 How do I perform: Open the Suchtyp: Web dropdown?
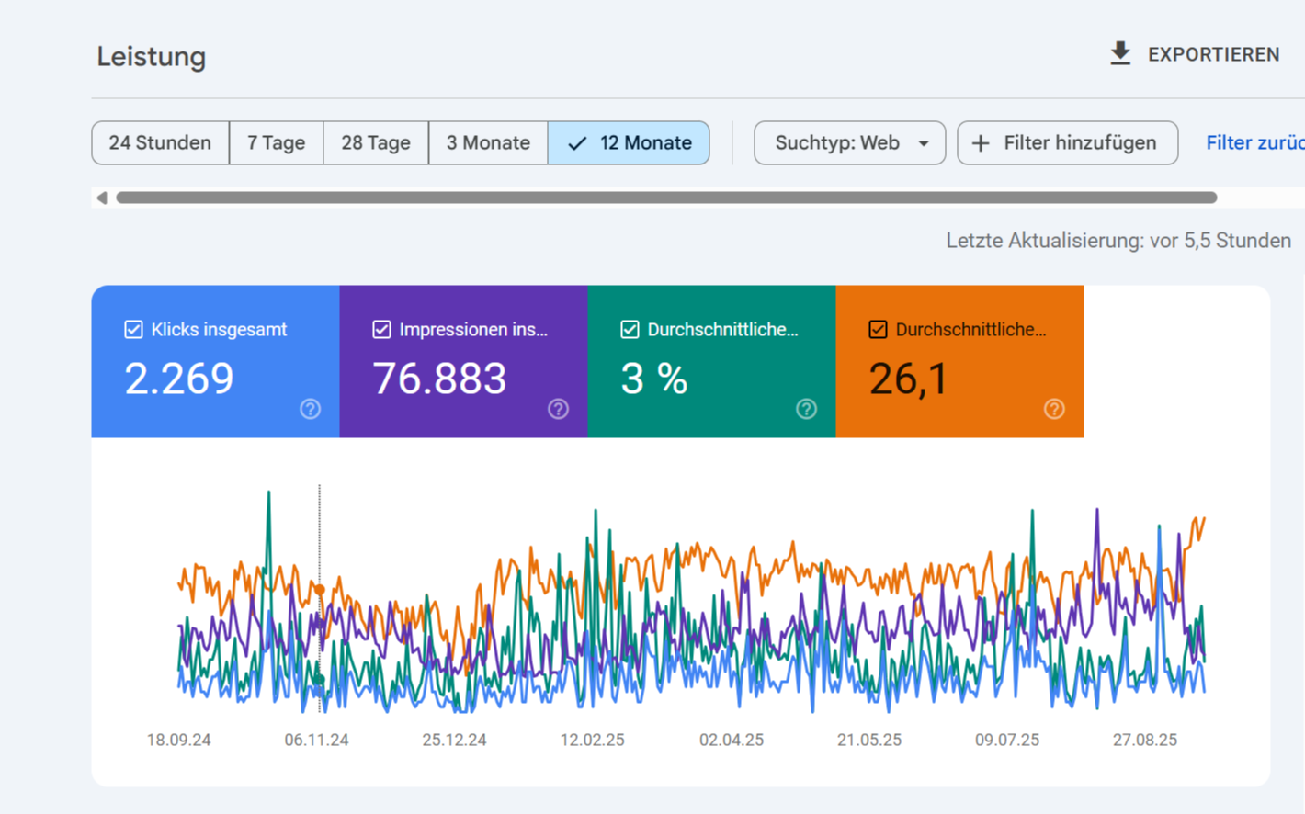point(849,143)
